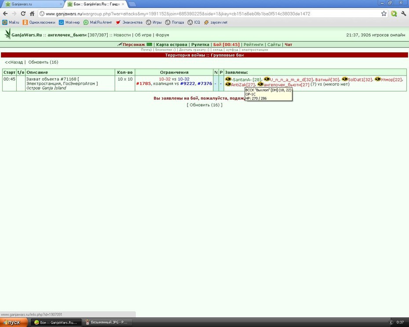Open player Улмор[22] profile
The width and height of the screenshot is (409, 327).
point(391,80)
